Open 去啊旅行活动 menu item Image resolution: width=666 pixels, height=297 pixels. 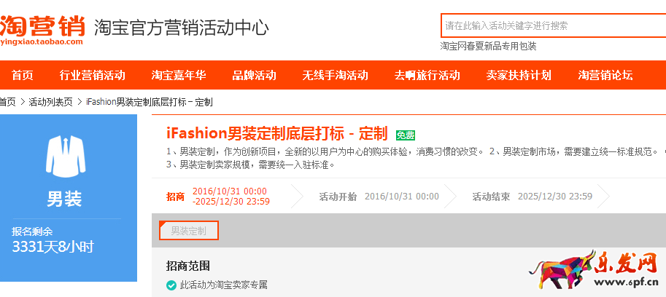point(427,76)
